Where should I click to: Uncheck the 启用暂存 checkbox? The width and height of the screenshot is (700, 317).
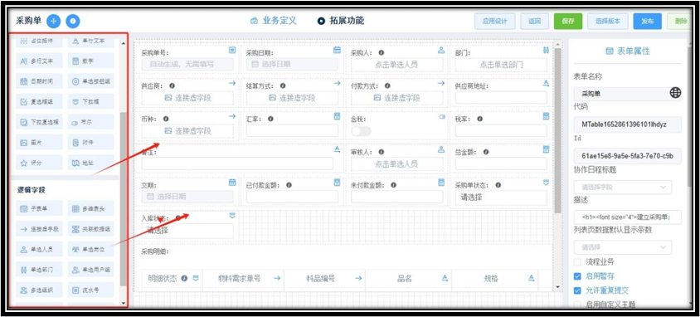[577, 276]
